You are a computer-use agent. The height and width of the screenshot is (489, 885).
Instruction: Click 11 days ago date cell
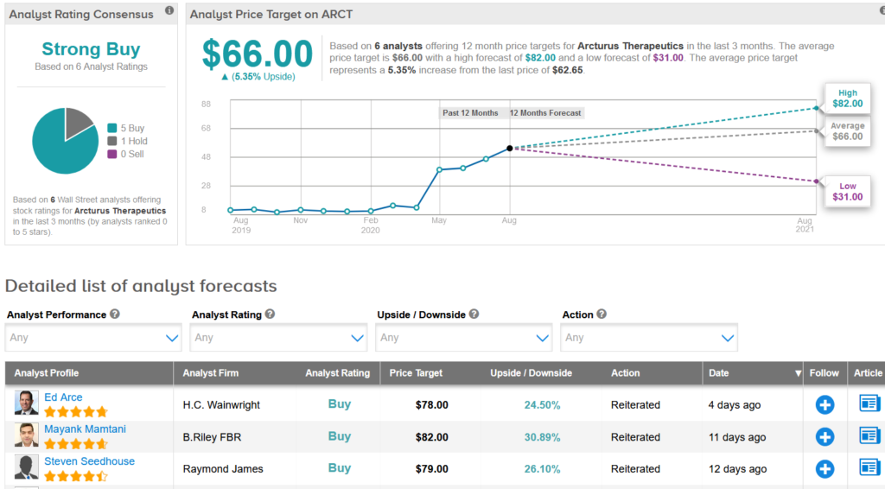pos(737,437)
